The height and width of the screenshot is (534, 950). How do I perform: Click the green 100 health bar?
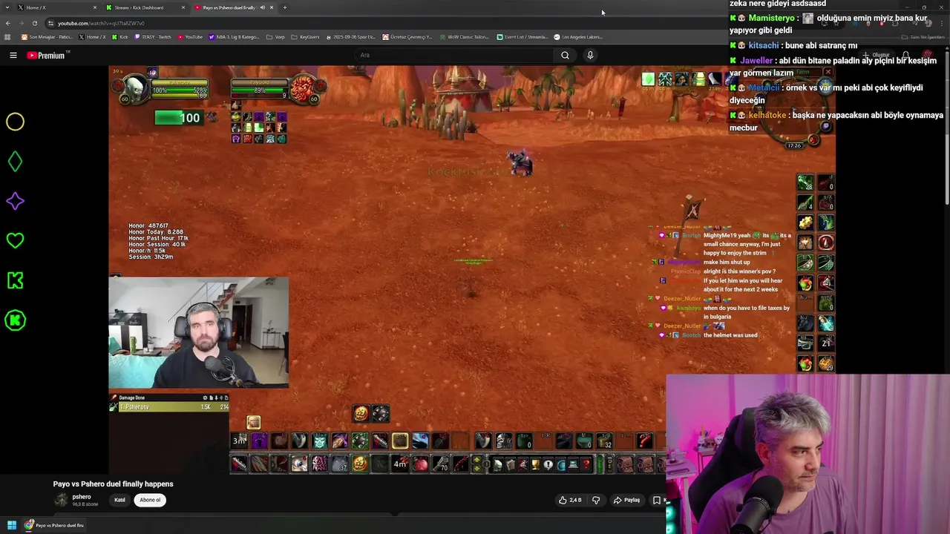[x=178, y=117]
